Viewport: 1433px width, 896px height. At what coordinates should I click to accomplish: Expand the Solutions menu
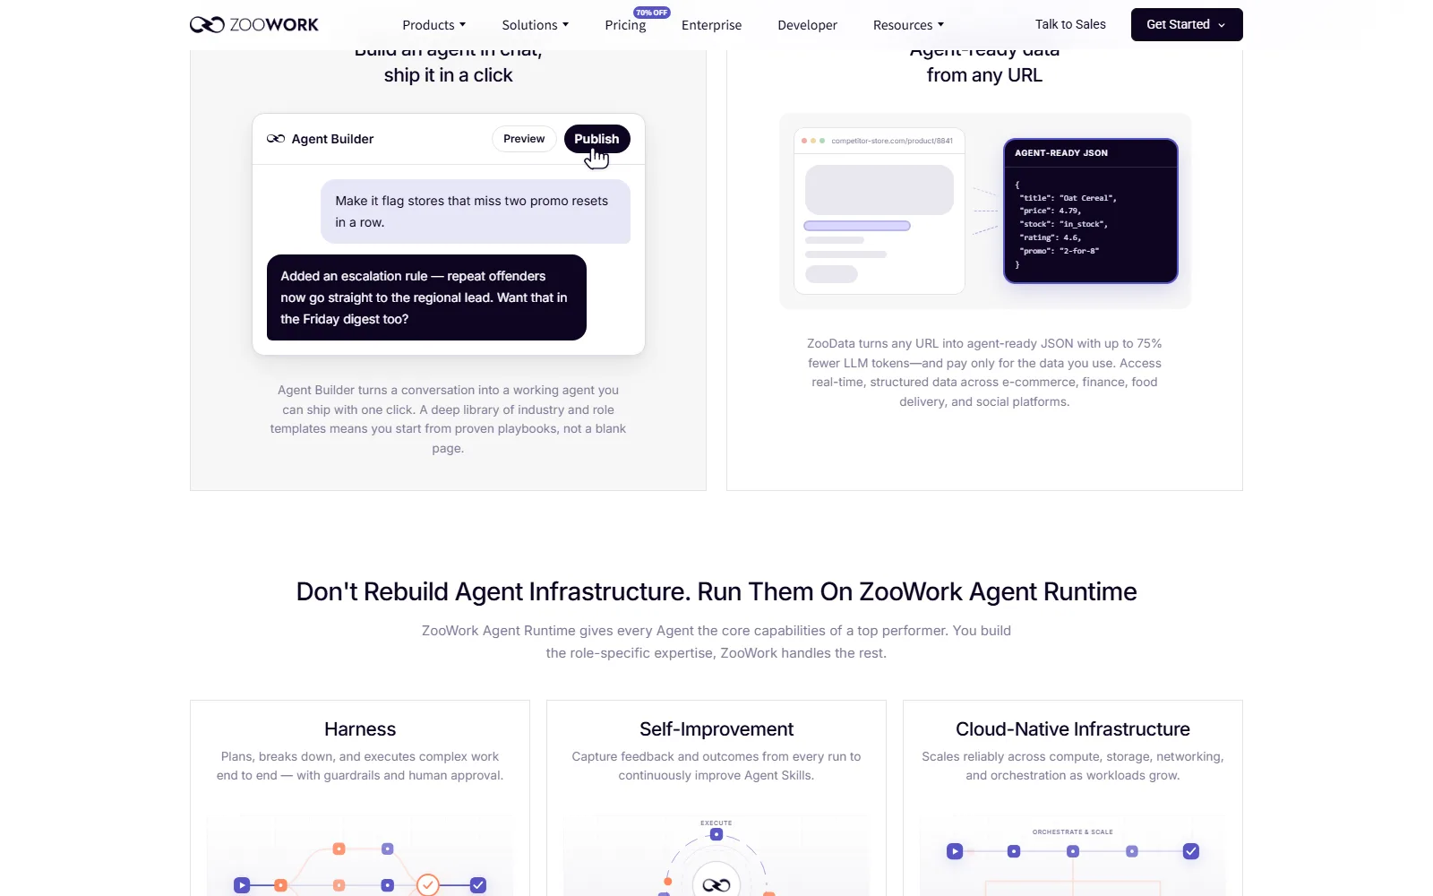click(x=536, y=25)
